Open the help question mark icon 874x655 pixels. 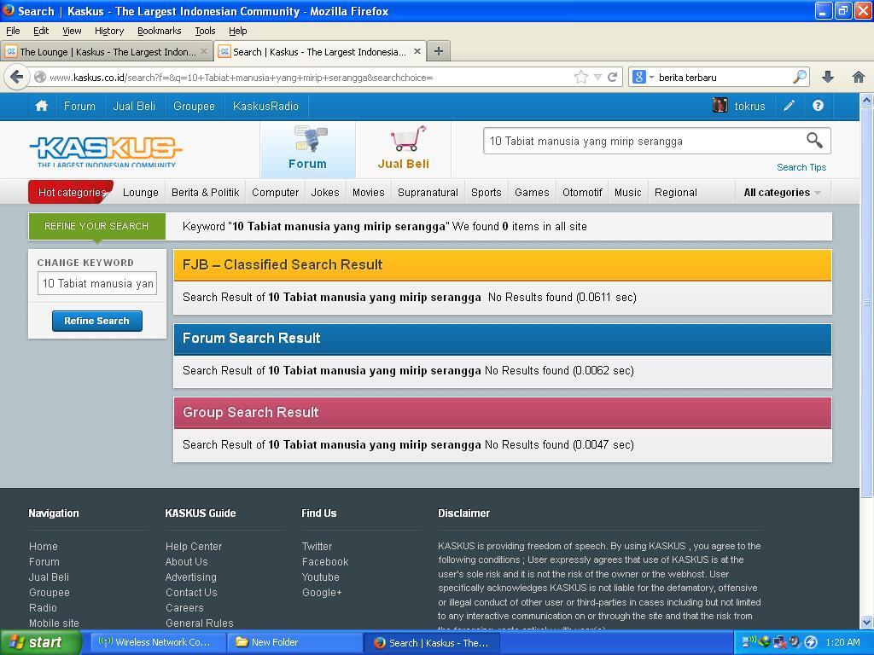pos(818,106)
